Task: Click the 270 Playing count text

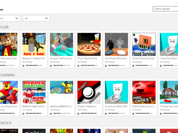Action: pos(55,110)
